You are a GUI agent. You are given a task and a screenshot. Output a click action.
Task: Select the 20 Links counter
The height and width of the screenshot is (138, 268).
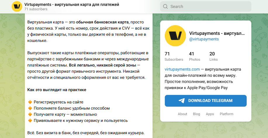tap(214, 56)
